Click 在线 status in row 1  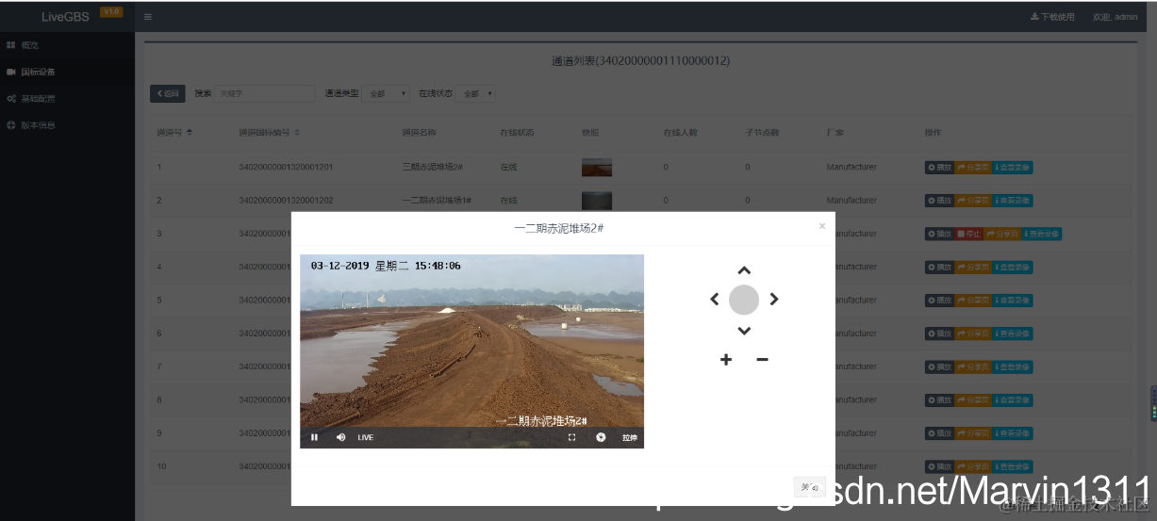[x=508, y=168]
